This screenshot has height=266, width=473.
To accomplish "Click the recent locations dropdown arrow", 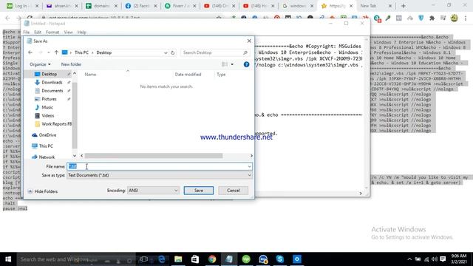I will pyautogui.click(x=48, y=52).
